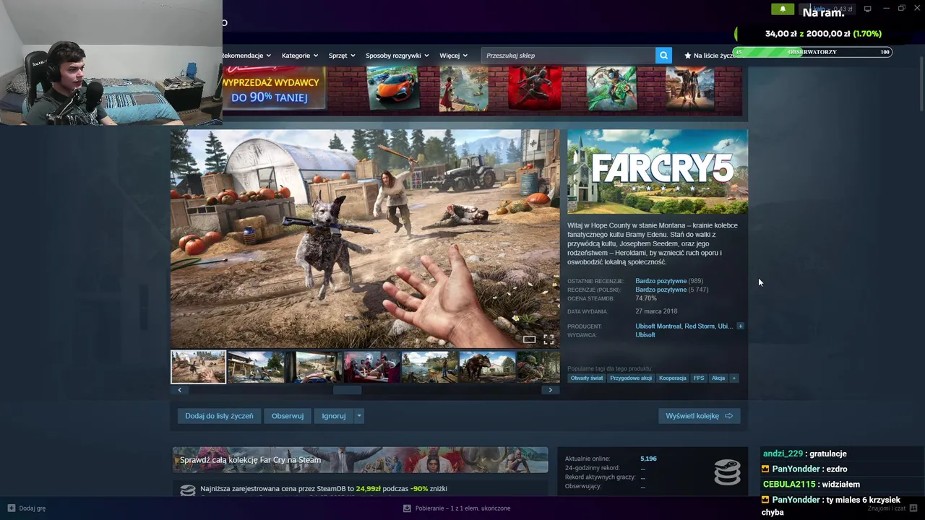Screen dimensions: 925x520
Task: Click the magnifier search button
Action: click(663, 56)
